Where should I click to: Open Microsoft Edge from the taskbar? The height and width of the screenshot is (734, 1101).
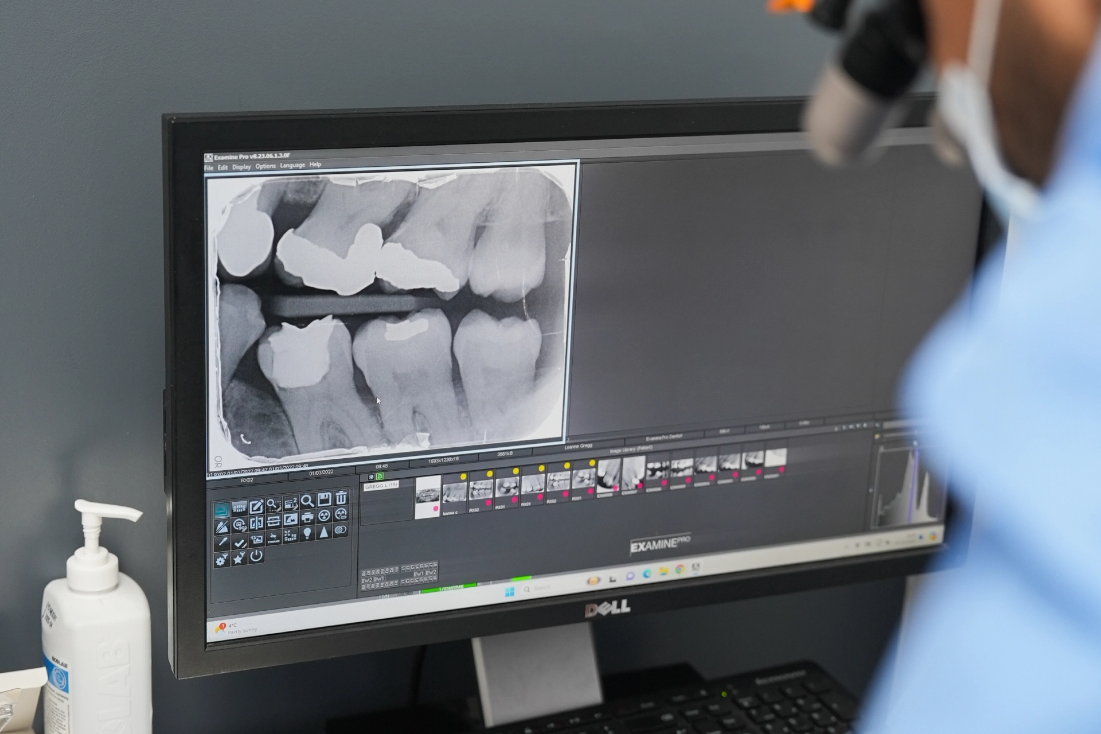[647, 573]
